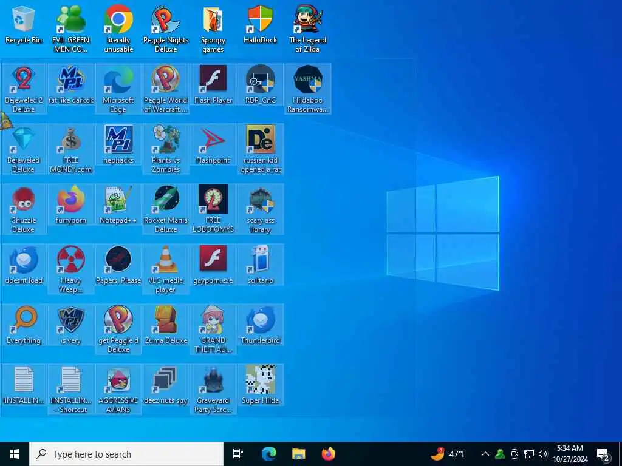The height and width of the screenshot is (466, 622).
Task: Open the network tray icon
Action: point(529,454)
